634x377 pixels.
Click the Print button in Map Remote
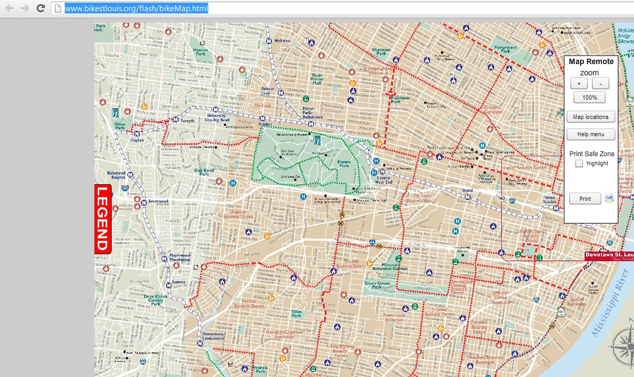click(585, 199)
